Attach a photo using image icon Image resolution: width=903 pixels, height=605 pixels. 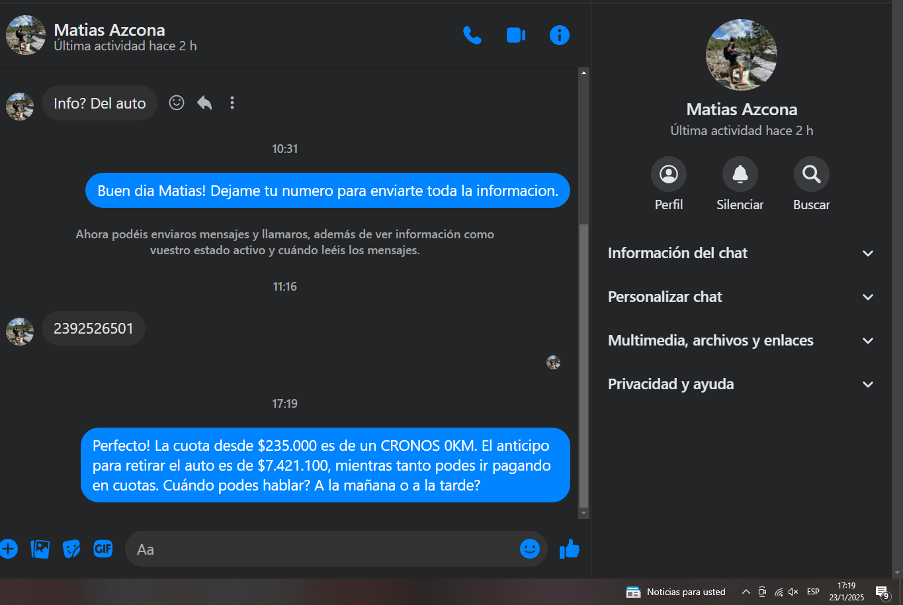40,549
